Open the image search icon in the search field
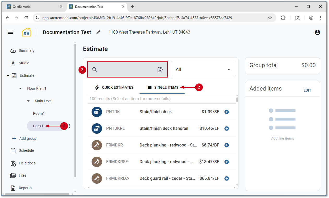 tap(160, 69)
